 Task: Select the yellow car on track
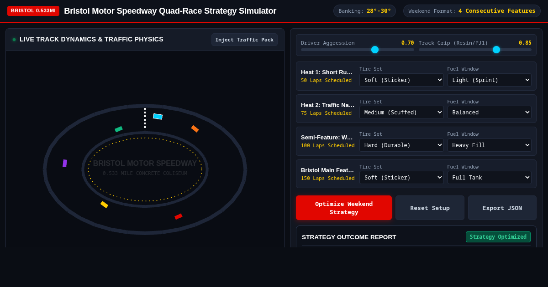click(x=105, y=205)
